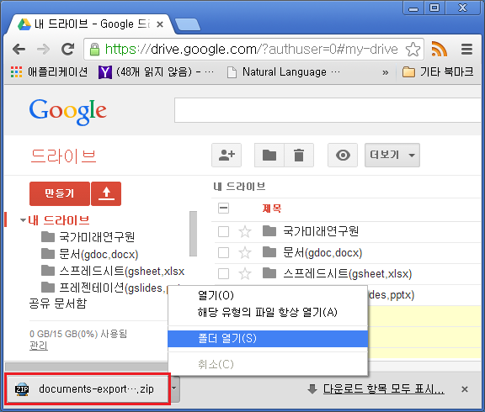This screenshot has width=485, height=412.
Task: Click the share add-person icon
Action: click(x=227, y=155)
